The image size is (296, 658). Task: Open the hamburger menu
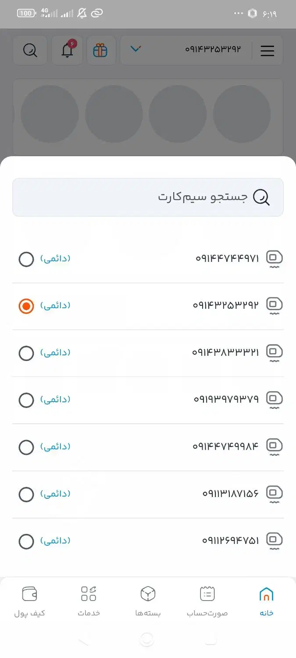pos(267,50)
